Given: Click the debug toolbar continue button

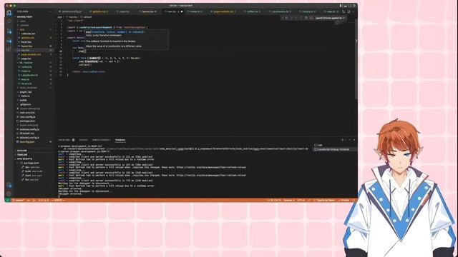Looking at the screenshot, I should point(286,18).
